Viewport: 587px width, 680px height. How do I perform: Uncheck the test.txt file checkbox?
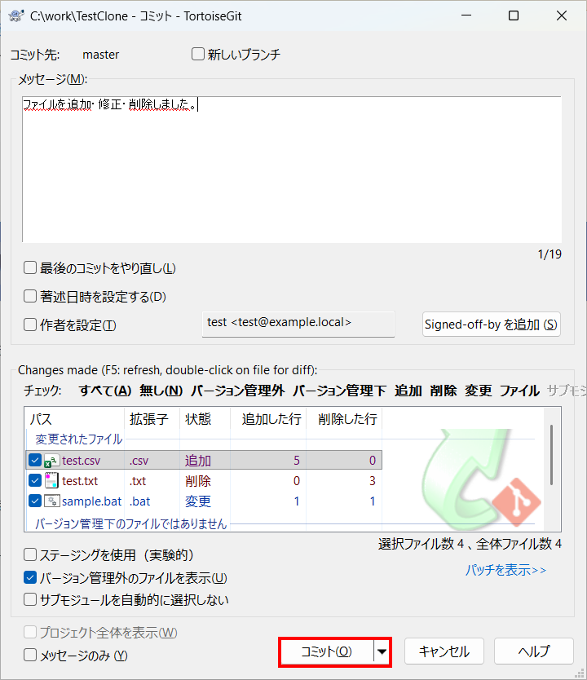pos(35,480)
